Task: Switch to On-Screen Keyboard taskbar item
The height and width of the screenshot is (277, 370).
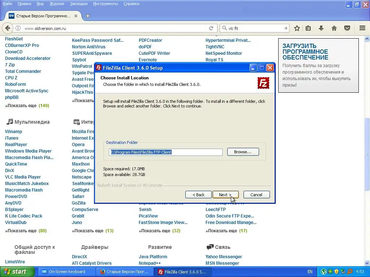Action: (x=66, y=272)
